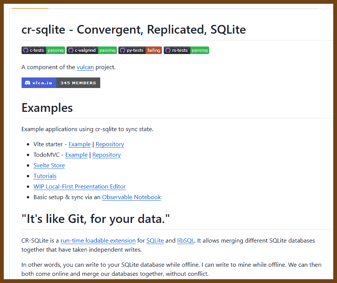Image resolution: width=337 pixels, height=283 pixels.
Task: Click the Discord vlcn.io members badge
Action: point(61,83)
